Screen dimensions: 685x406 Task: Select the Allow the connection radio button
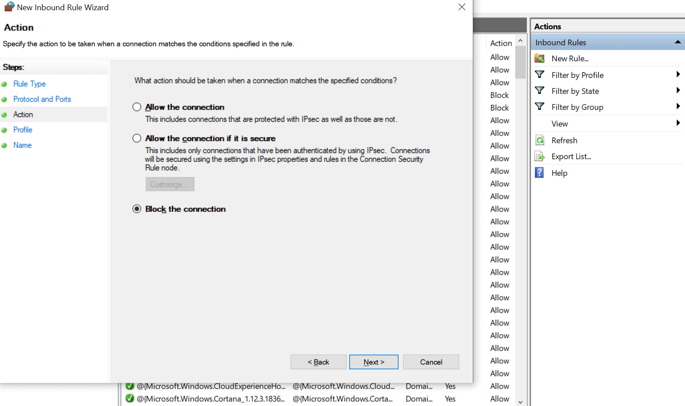(137, 107)
